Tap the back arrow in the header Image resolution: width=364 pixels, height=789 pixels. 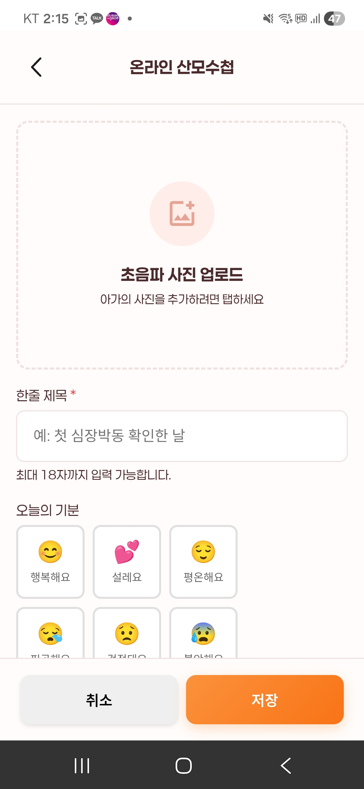pyautogui.click(x=36, y=67)
